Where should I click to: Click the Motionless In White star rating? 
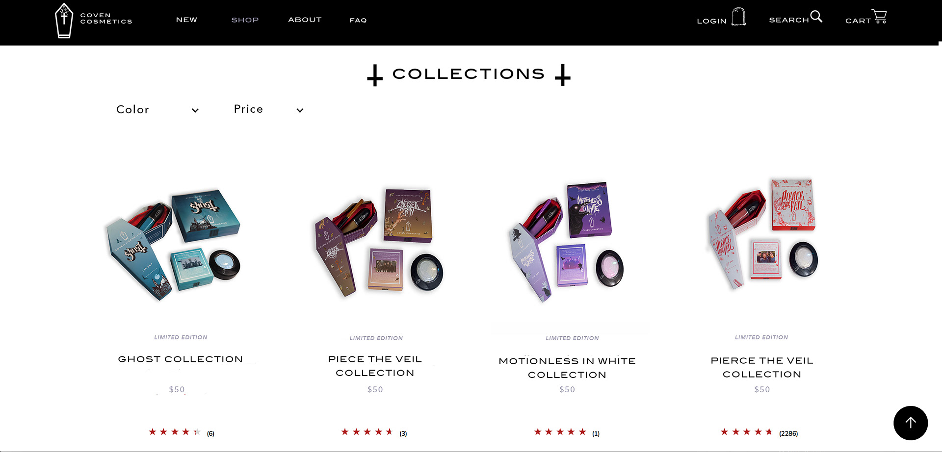pos(560,432)
